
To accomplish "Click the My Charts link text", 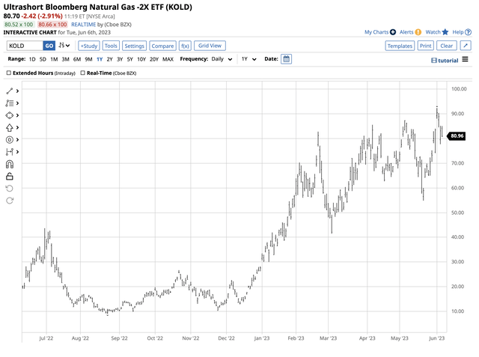I will (x=376, y=32).
